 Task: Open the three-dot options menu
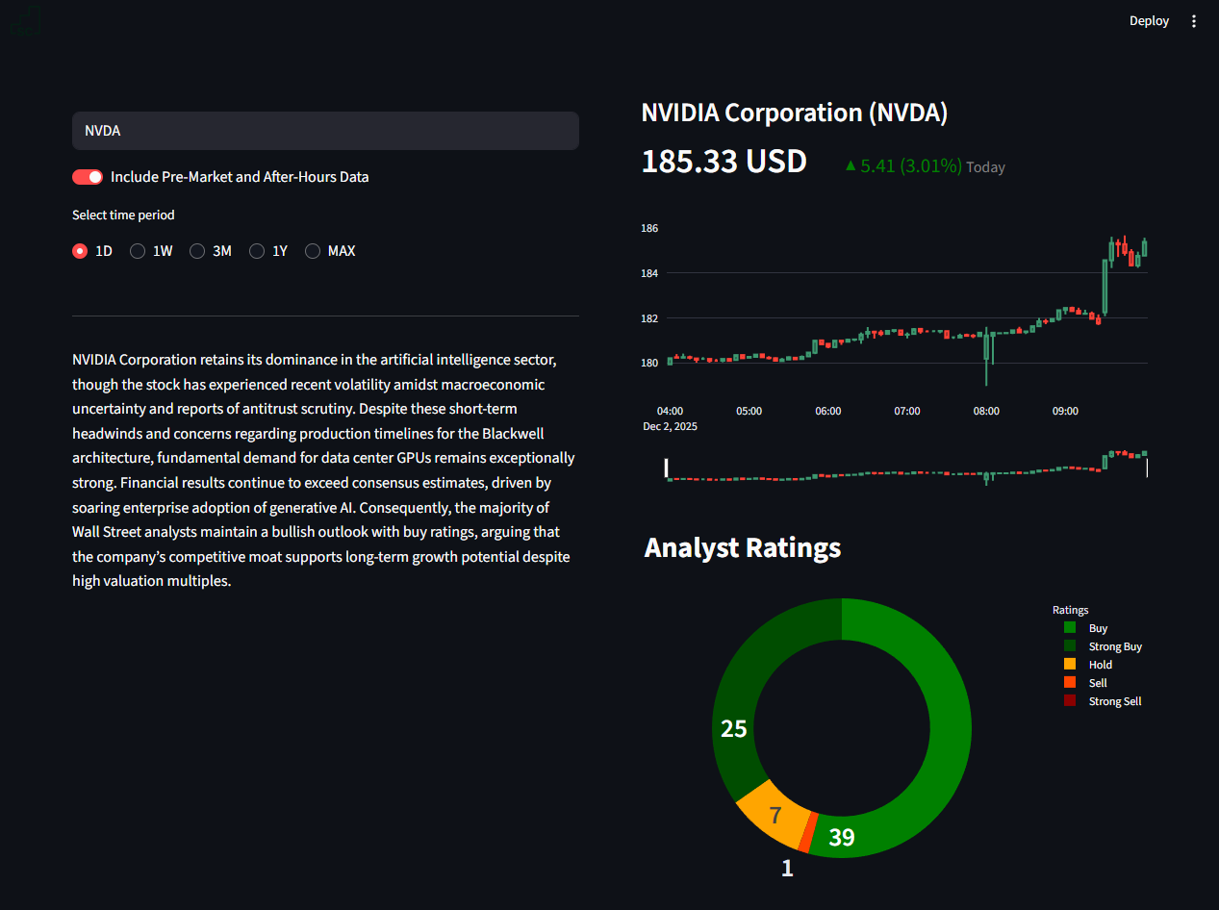point(1194,20)
